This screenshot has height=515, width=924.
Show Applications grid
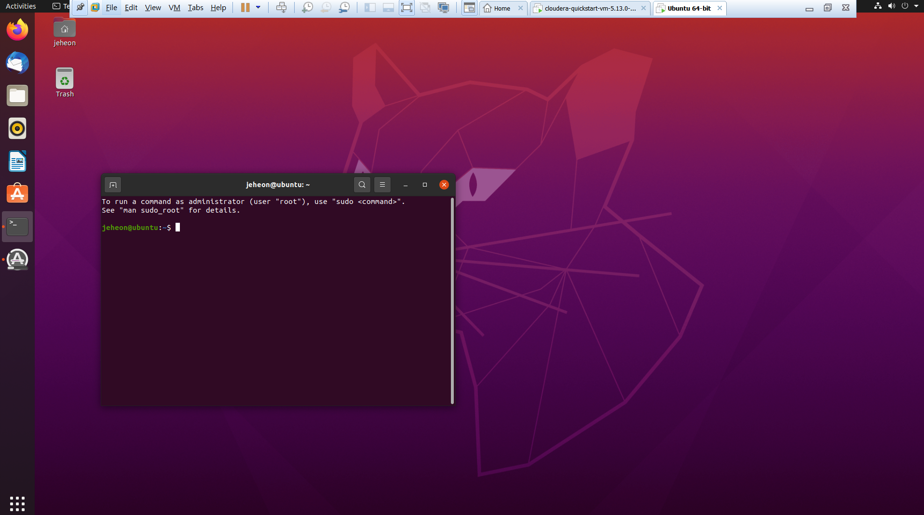(17, 503)
